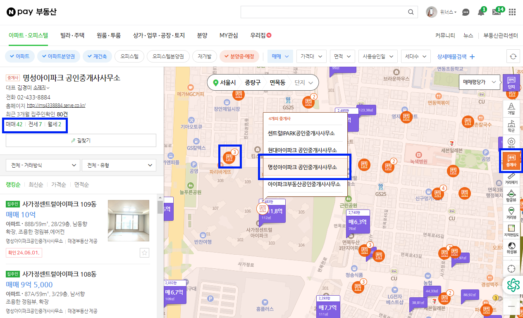
Task: Switch to the 원룸·투룸 tab
Action: click(x=109, y=36)
